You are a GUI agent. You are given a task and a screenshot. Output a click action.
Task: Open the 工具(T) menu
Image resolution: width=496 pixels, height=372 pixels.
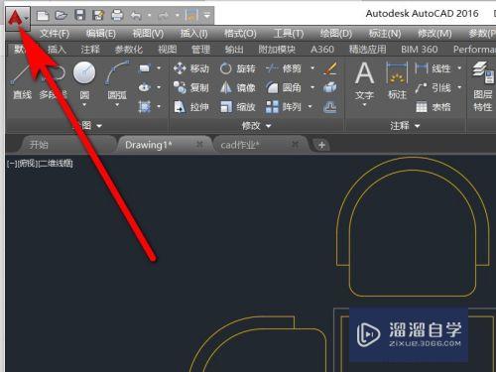tap(289, 34)
